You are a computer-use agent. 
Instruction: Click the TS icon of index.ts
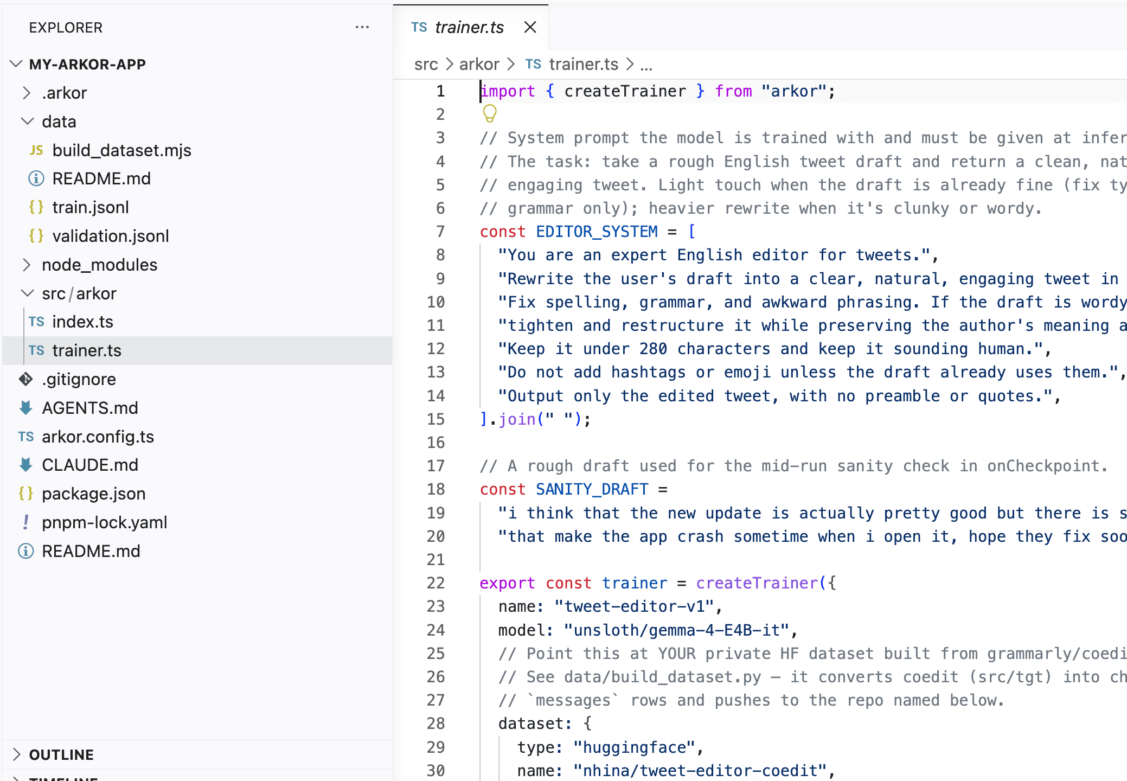(36, 322)
